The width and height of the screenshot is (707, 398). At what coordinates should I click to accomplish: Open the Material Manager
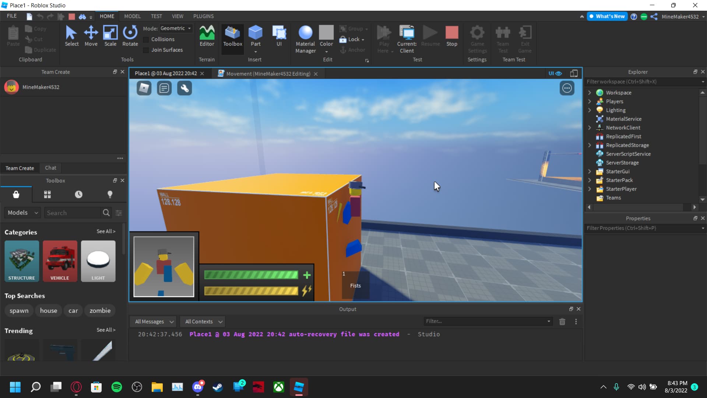[x=305, y=39]
